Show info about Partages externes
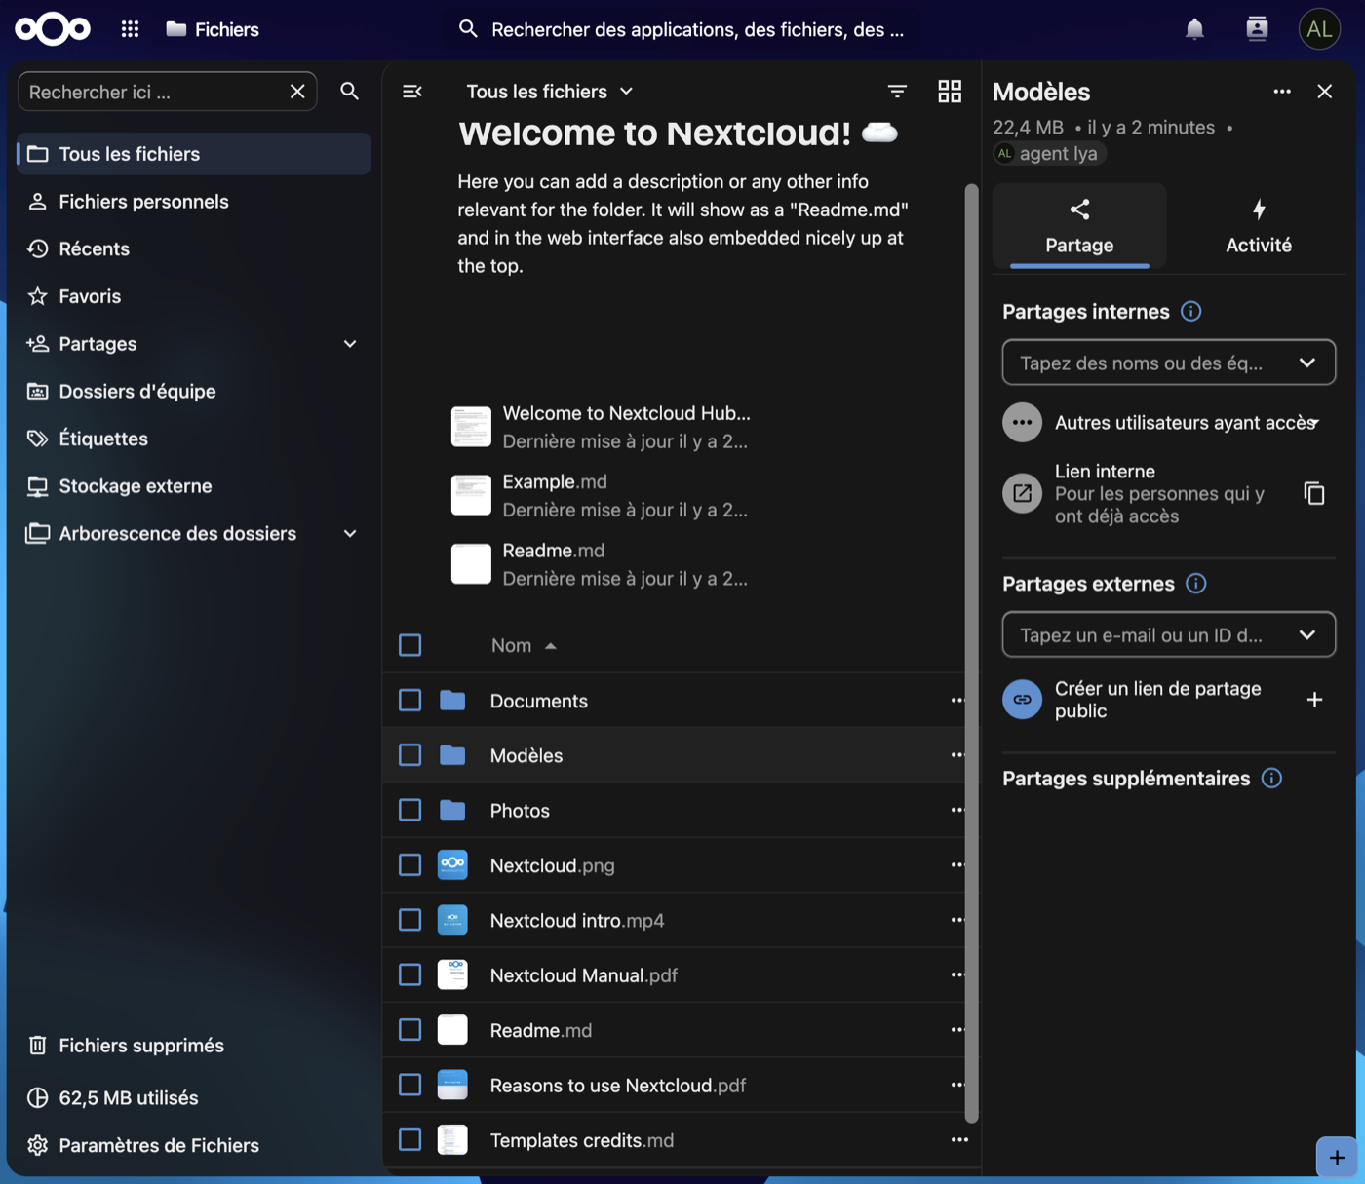The image size is (1365, 1184). 1196,584
